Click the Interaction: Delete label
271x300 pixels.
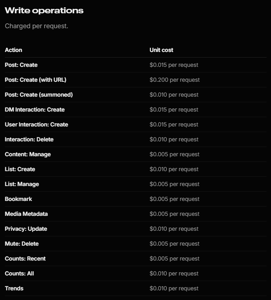tap(29, 139)
